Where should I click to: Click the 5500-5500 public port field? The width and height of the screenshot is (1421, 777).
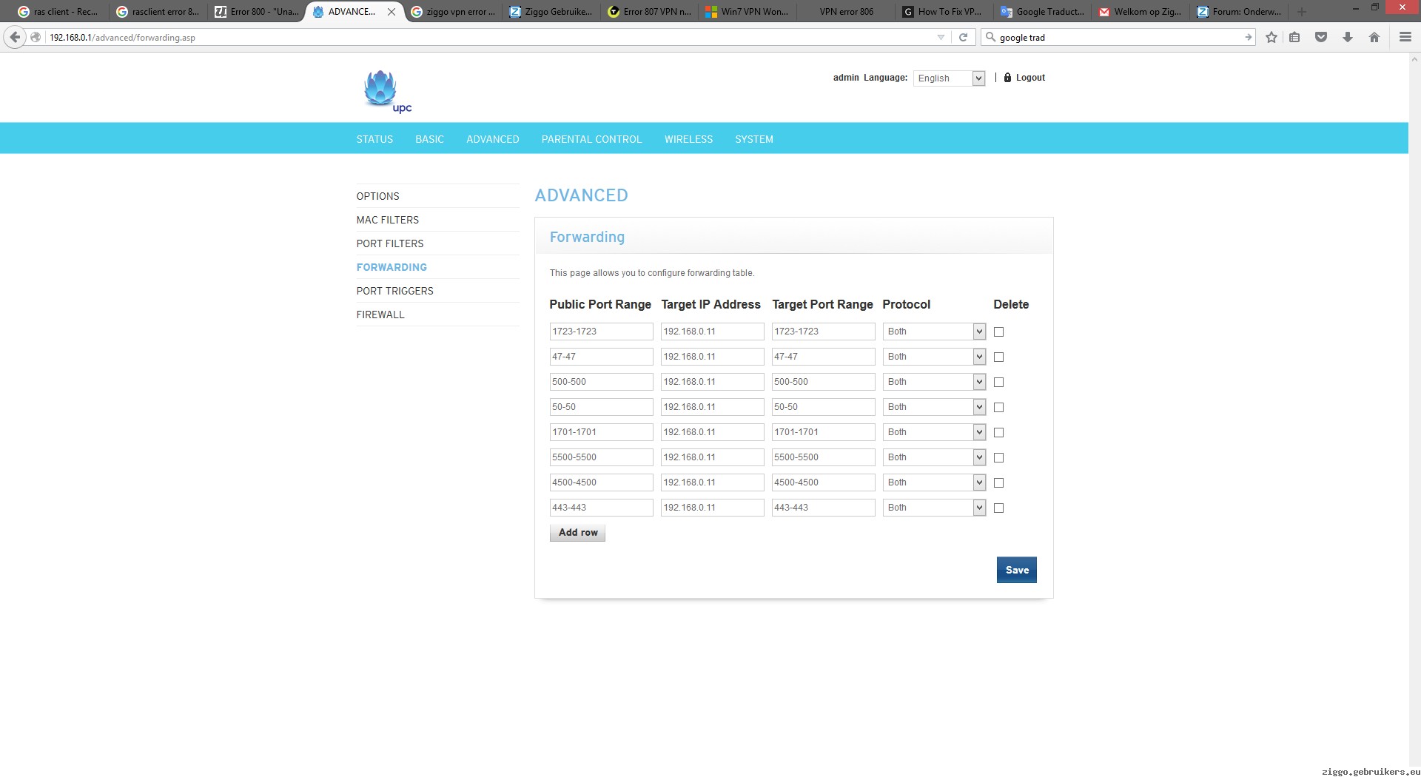tap(601, 457)
